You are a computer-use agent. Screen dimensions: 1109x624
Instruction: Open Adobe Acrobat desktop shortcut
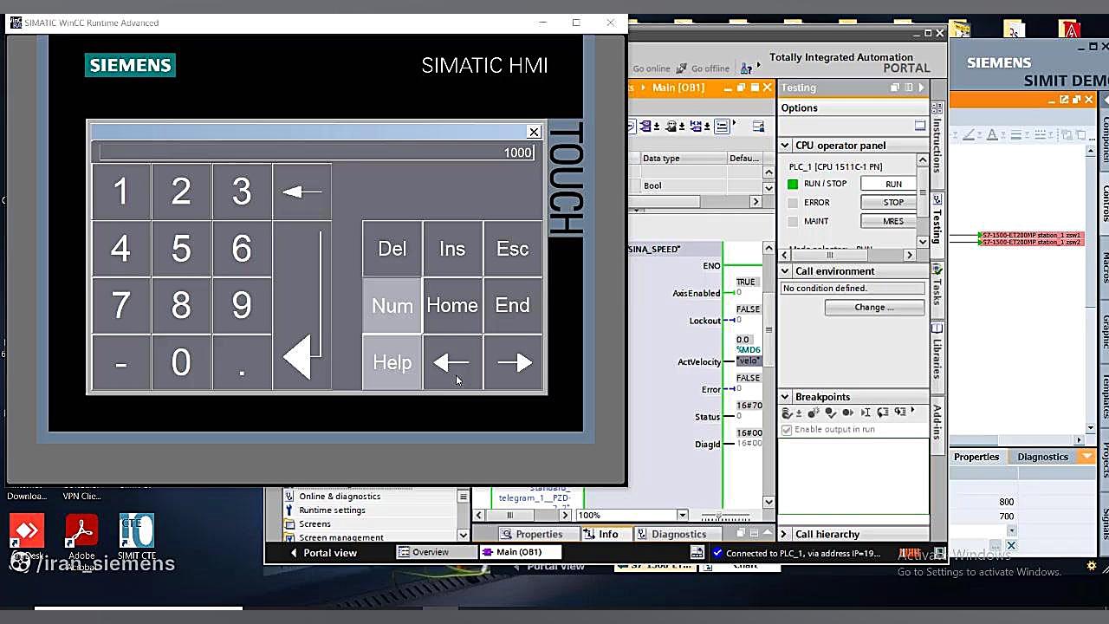81,532
